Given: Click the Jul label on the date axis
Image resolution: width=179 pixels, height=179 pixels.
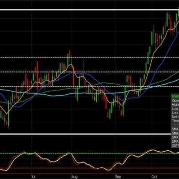Looking at the screenshot, I should (34, 177).
